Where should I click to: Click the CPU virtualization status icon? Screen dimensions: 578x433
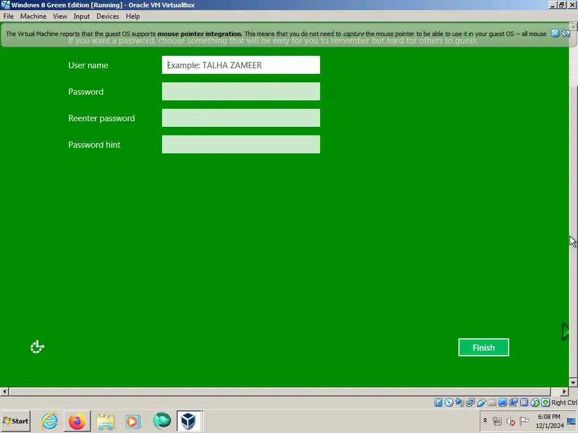[x=524, y=403]
